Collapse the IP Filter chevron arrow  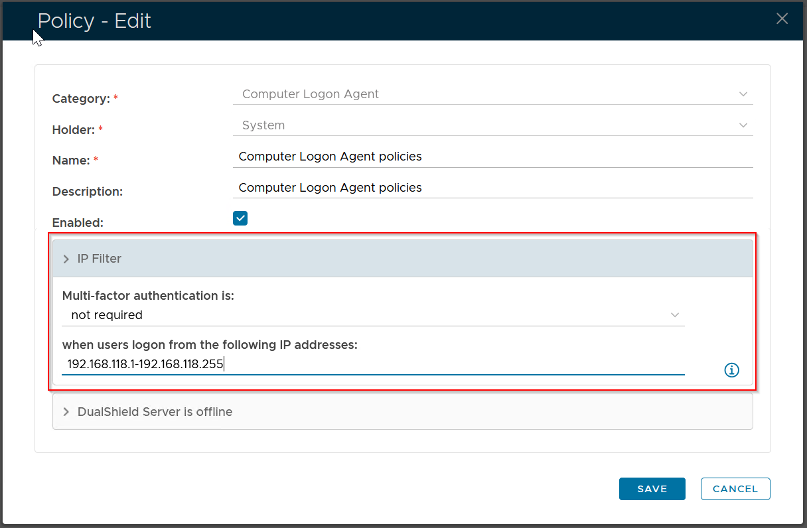pyautogui.click(x=66, y=259)
